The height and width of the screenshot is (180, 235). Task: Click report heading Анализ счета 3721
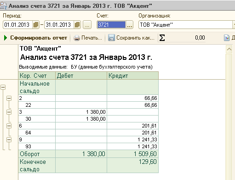click(x=86, y=57)
